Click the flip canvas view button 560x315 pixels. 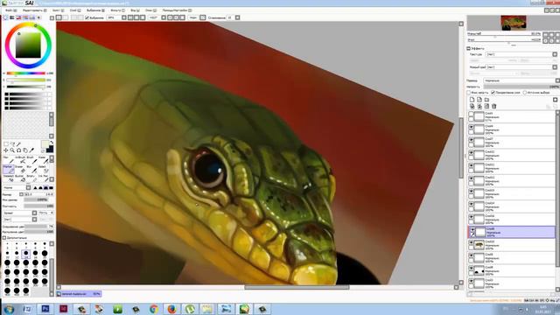coord(202,17)
